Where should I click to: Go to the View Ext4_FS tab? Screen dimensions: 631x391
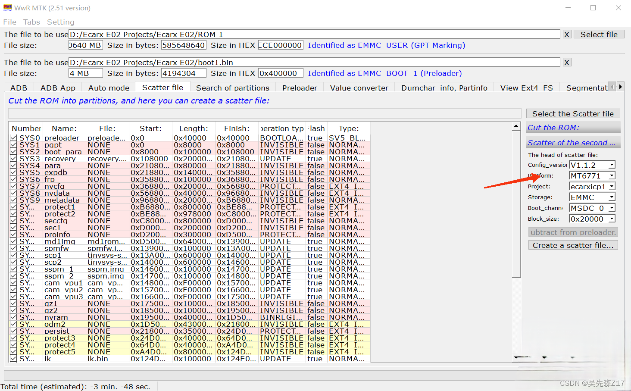pyautogui.click(x=526, y=88)
